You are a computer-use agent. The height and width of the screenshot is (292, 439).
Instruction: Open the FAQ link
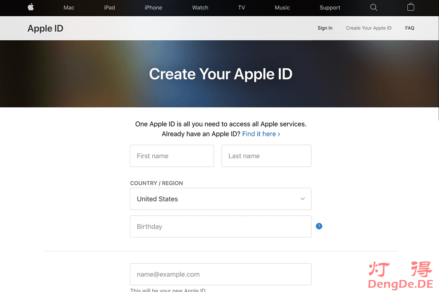(409, 28)
